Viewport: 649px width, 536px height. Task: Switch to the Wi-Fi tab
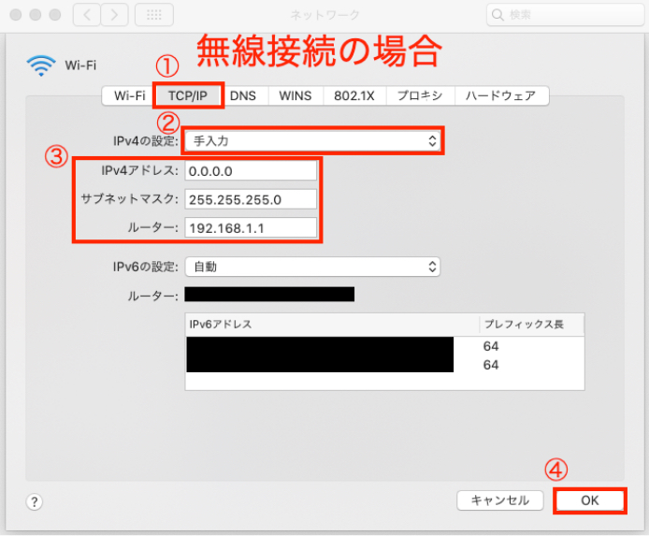pyautogui.click(x=130, y=95)
